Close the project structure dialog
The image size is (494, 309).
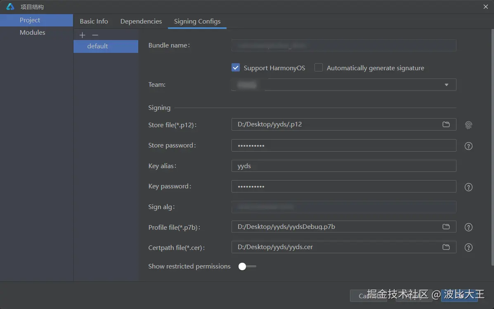pyautogui.click(x=485, y=6)
